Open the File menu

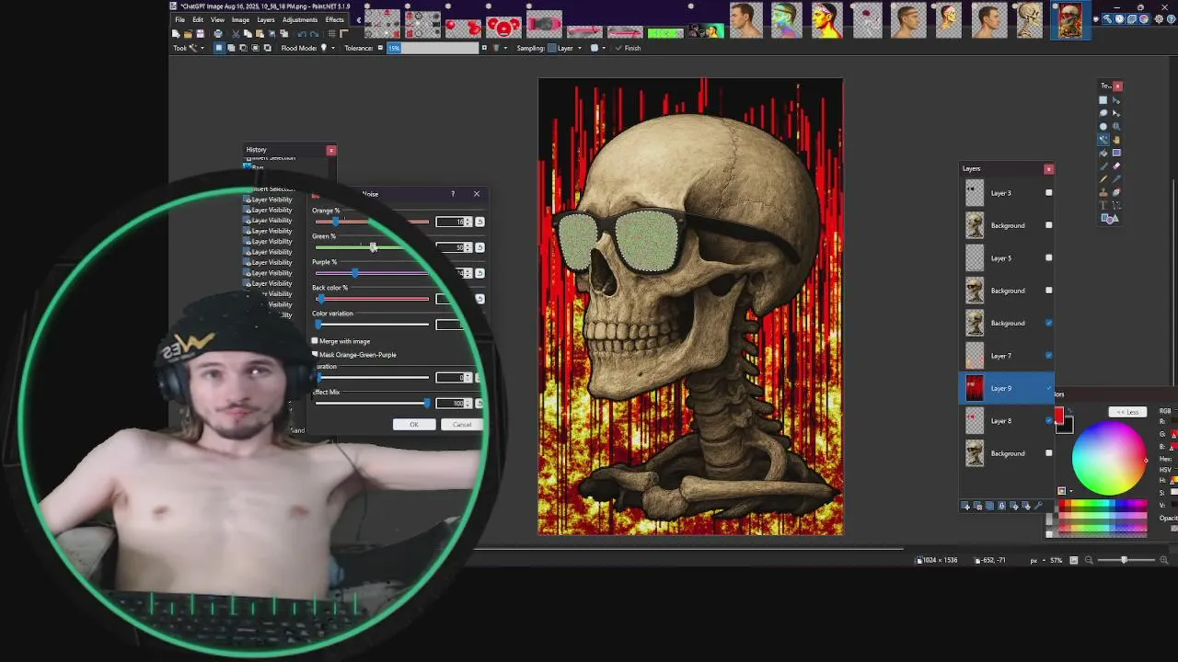pyautogui.click(x=179, y=19)
